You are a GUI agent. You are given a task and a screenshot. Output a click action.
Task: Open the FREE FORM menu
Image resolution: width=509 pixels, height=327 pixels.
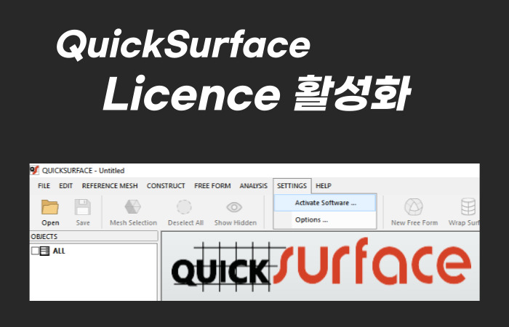point(212,186)
